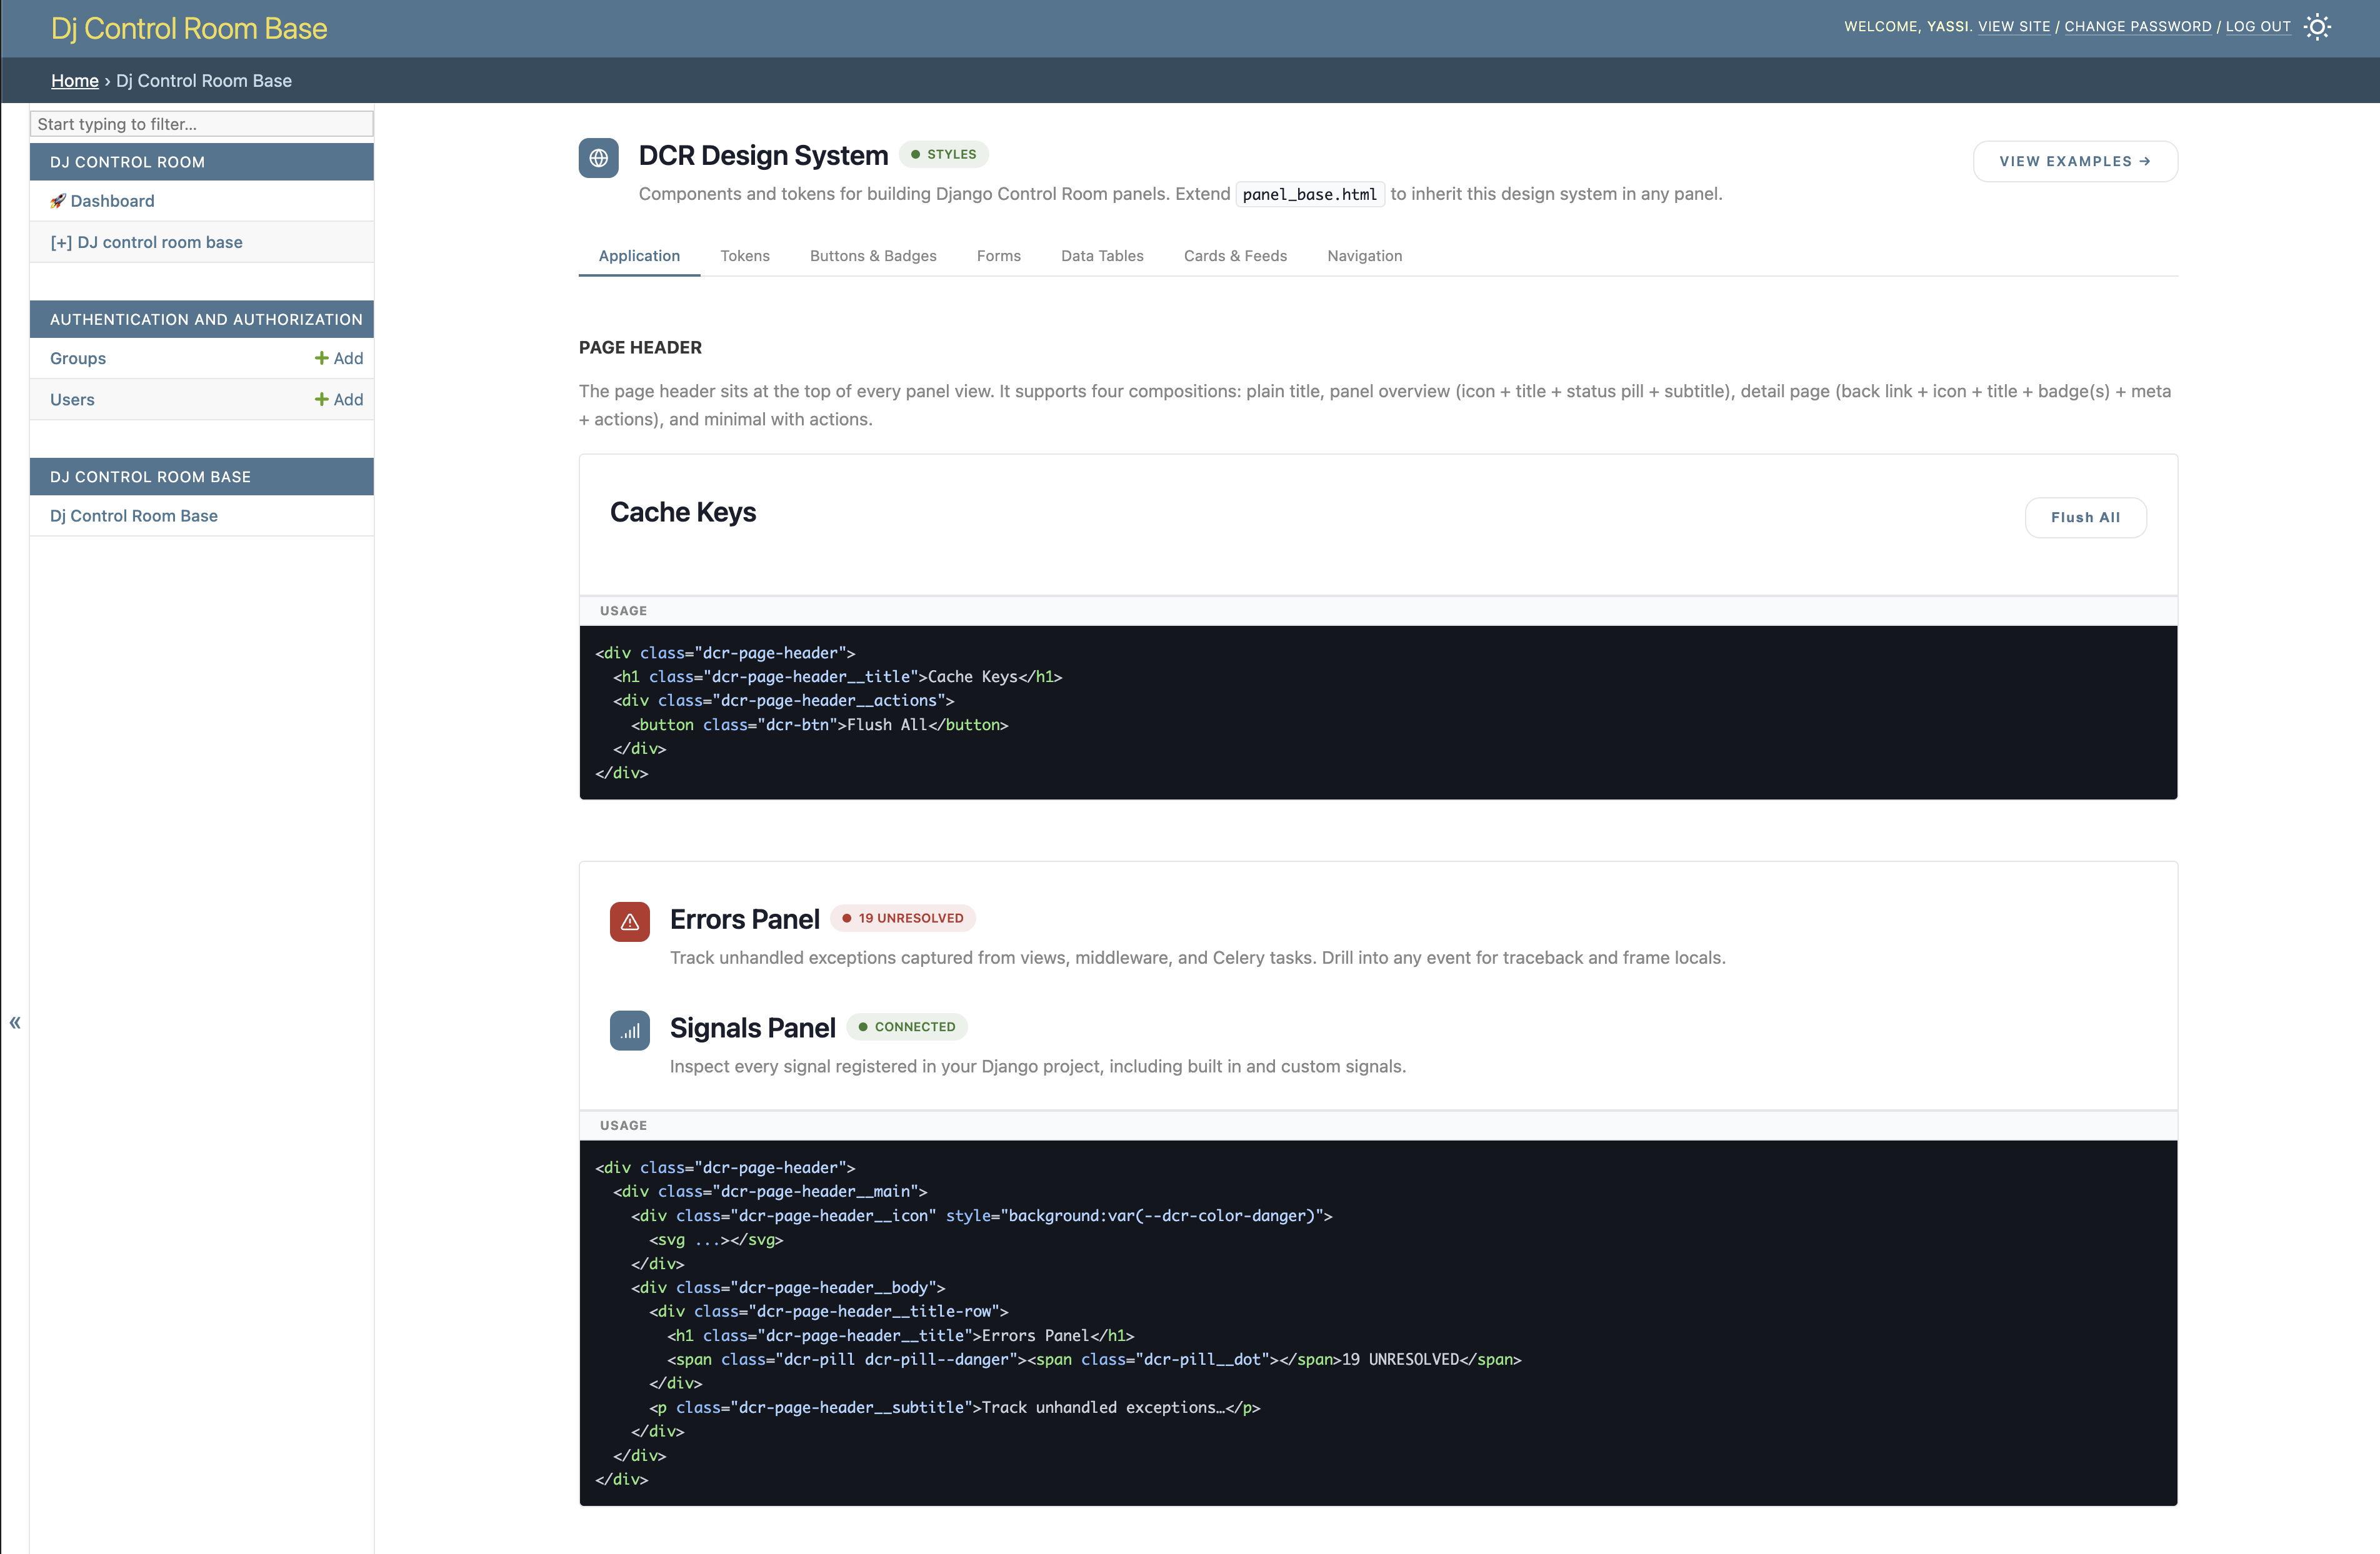The height and width of the screenshot is (1554, 2380).
Task: Toggle the light/dark theme sun icon
Action: click(2317, 27)
